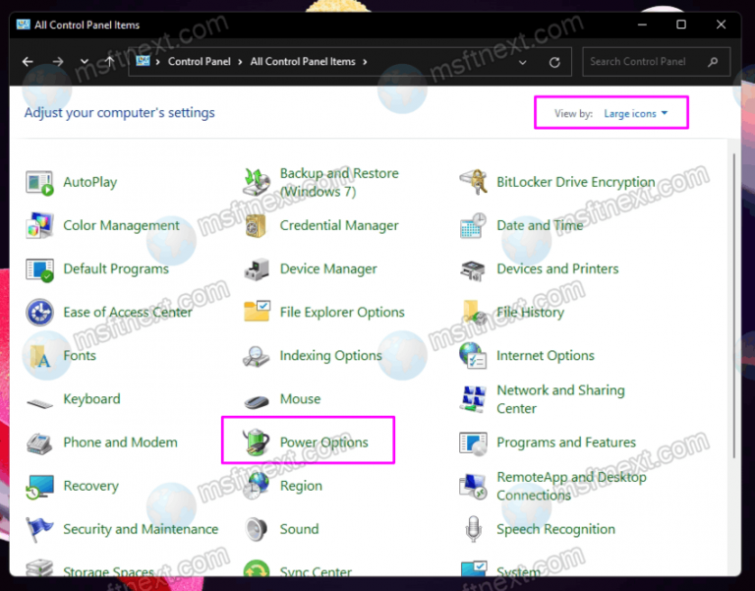Open the Sound speaker icon
Image resolution: width=755 pixels, height=591 pixels.
[257, 529]
